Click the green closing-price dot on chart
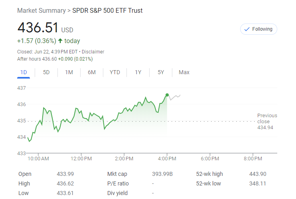Image resolution: width=296 pixels, height=199 pixels. tap(167, 95)
